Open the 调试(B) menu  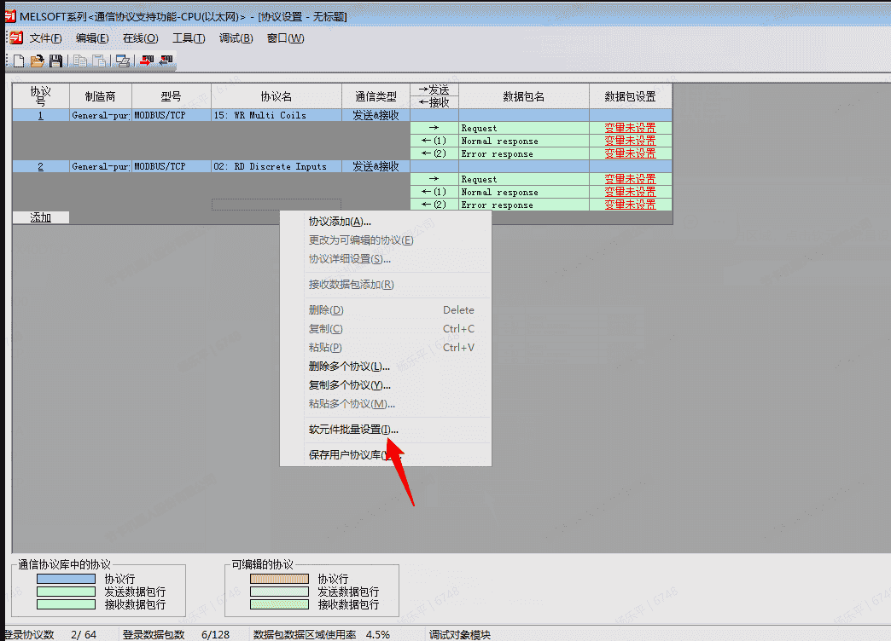pos(236,38)
